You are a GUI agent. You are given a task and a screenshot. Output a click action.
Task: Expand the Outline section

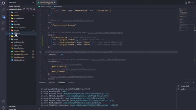12,107
